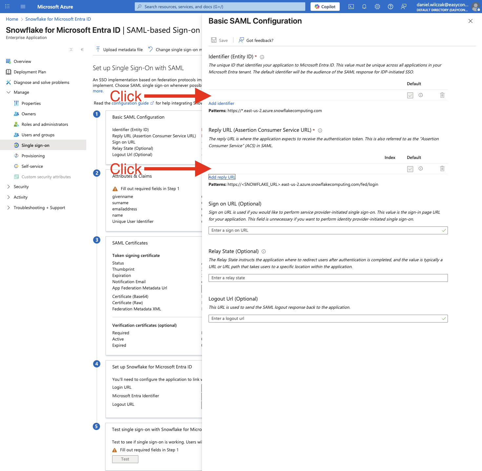Open Cloud Shell from the top bar
Image resolution: width=482 pixels, height=471 pixels.
coord(351,7)
